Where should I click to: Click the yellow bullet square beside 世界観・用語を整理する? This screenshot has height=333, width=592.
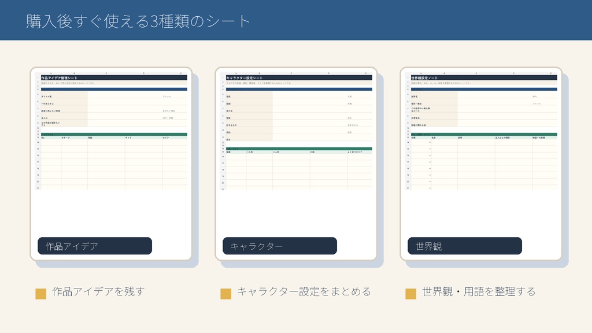411,294
